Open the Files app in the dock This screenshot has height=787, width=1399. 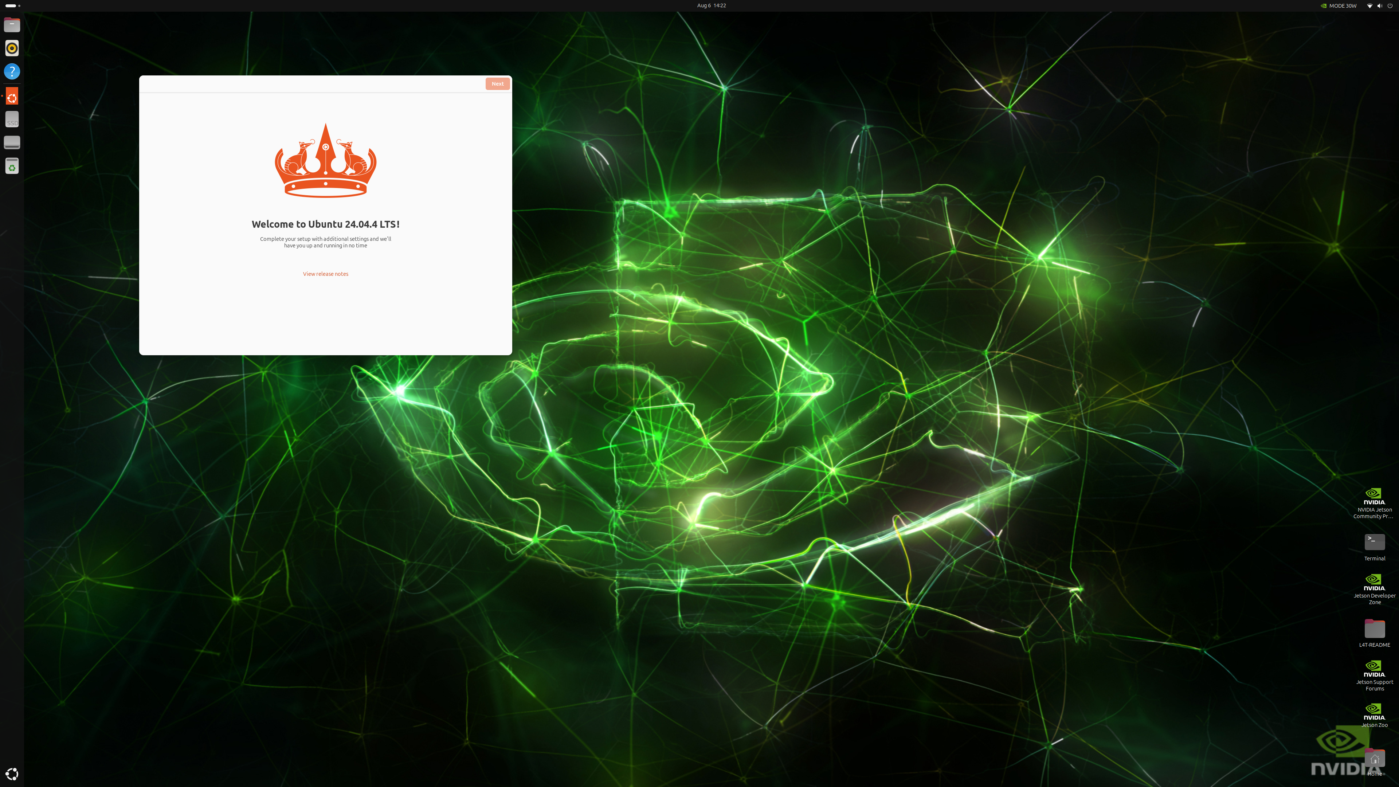(x=12, y=25)
